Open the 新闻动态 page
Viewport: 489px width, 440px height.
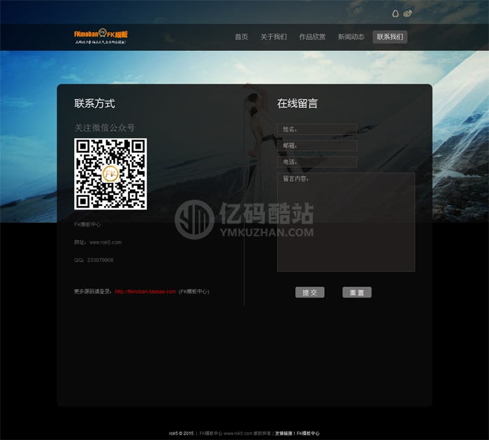tap(351, 37)
